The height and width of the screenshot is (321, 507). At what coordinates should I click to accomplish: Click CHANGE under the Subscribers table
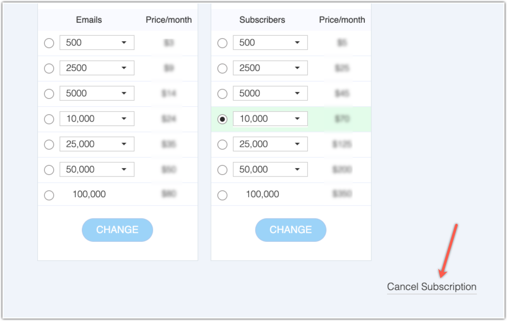click(x=290, y=230)
